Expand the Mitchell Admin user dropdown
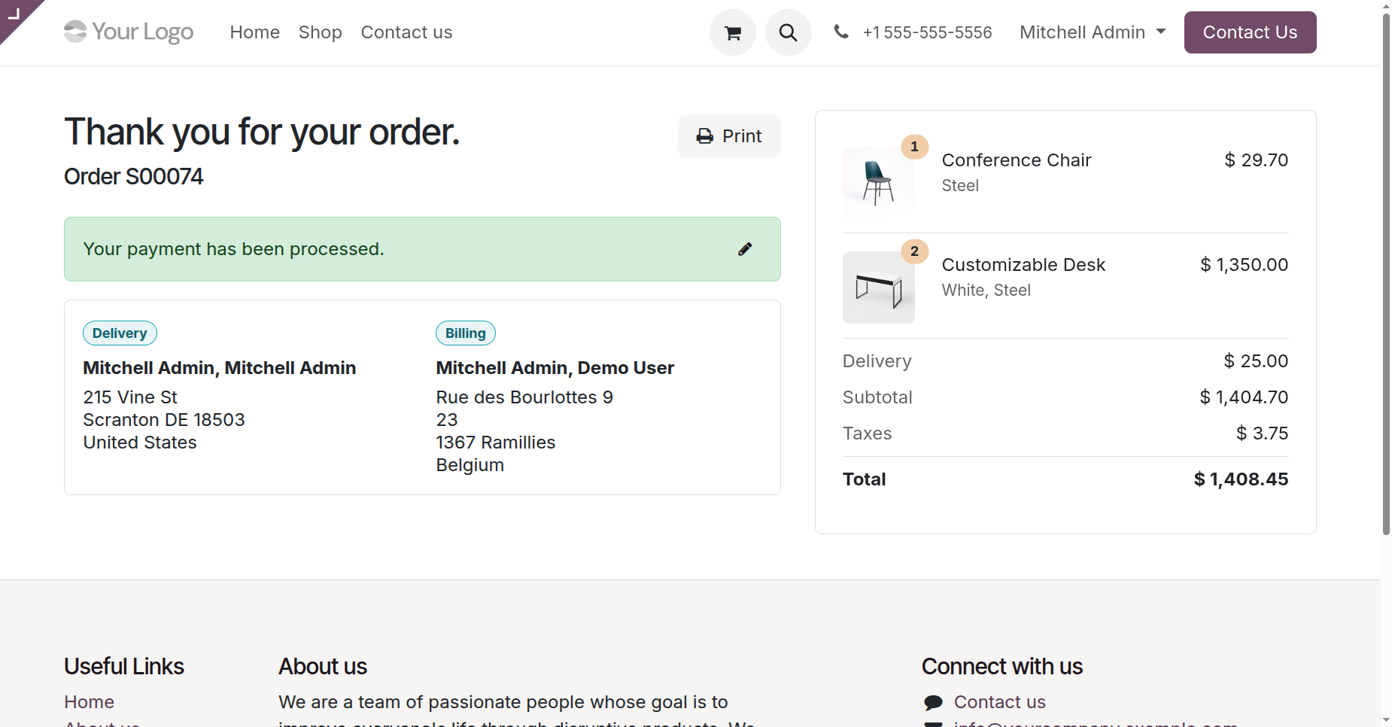Image resolution: width=1392 pixels, height=727 pixels. (1092, 32)
